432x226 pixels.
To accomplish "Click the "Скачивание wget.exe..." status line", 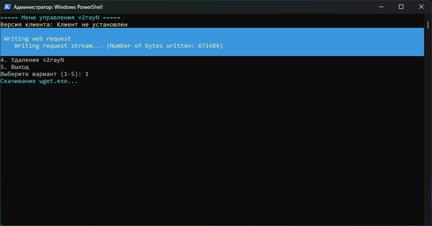I will (x=39, y=81).
